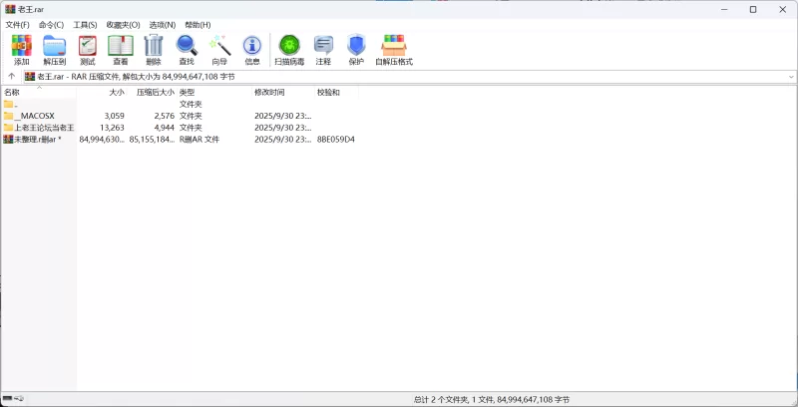
Task: Open the 文件(F) menu
Action: 18,24
